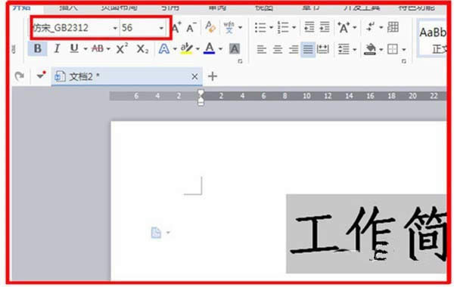
Task: Click the superscript X² icon
Action: [122, 48]
